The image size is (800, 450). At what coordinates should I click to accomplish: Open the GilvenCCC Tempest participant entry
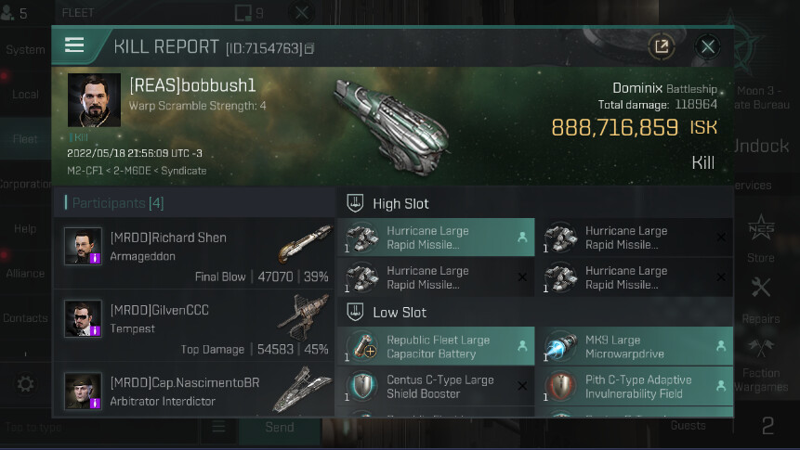194,327
